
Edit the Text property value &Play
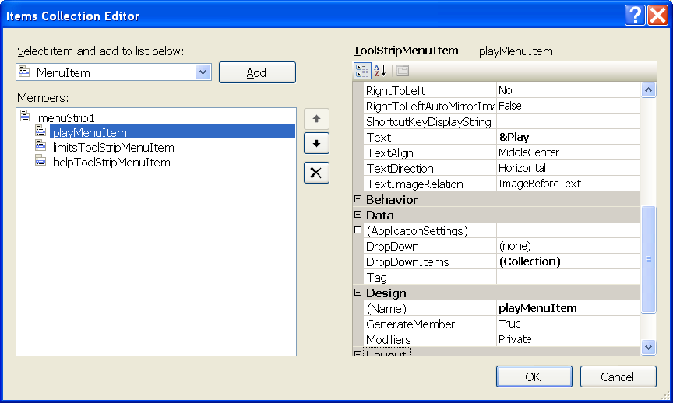point(569,137)
